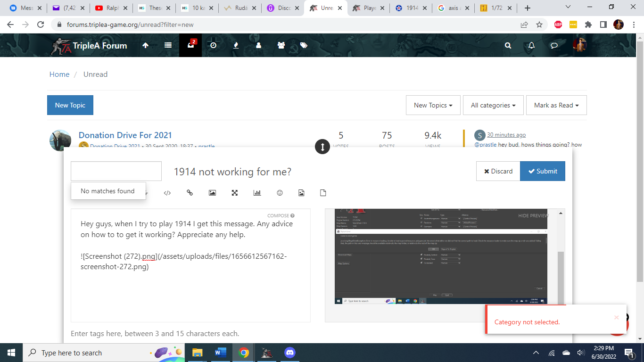644x362 pixels.
Task: Click the poll bar-chart icon in composer
Action: click(x=257, y=193)
